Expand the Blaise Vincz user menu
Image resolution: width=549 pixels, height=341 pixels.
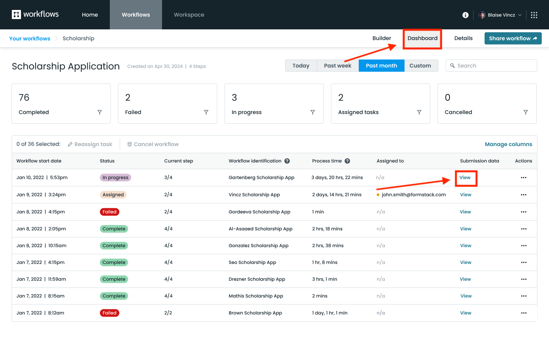[x=501, y=15]
